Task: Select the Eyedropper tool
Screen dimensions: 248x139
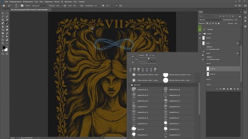Action: coord(7,20)
